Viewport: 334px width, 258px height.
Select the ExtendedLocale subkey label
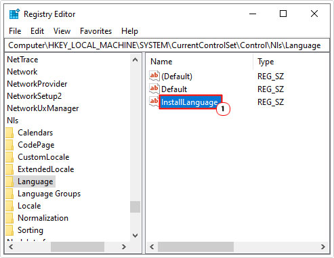click(x=46, y=169)
